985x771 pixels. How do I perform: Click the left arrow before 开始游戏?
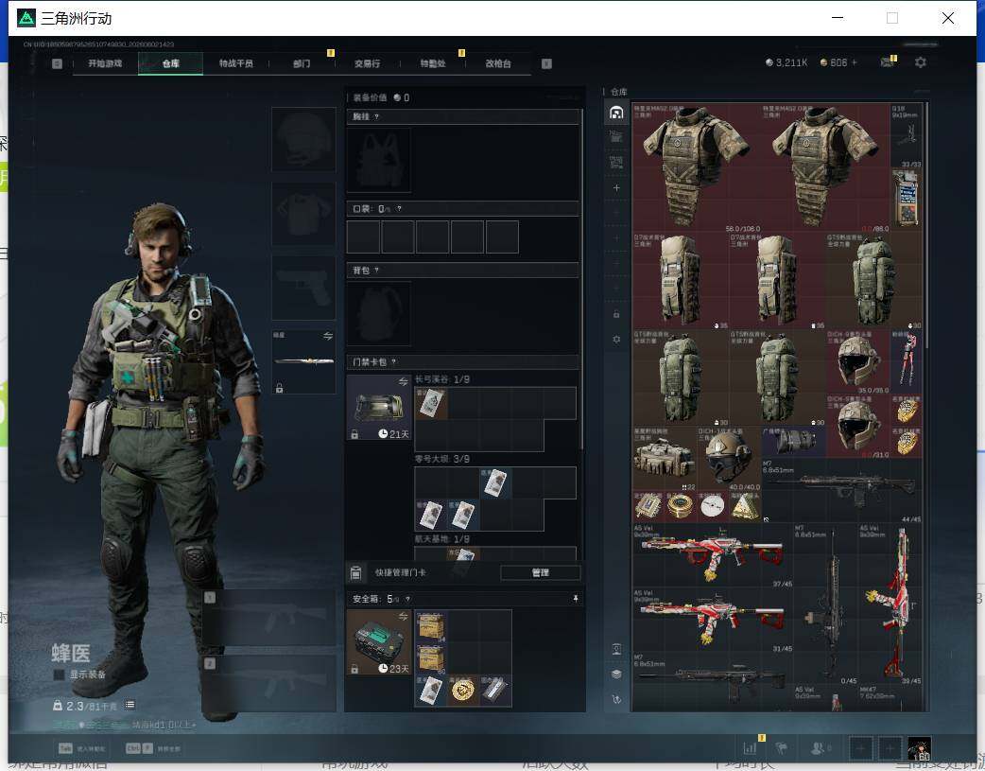[57, 63]
